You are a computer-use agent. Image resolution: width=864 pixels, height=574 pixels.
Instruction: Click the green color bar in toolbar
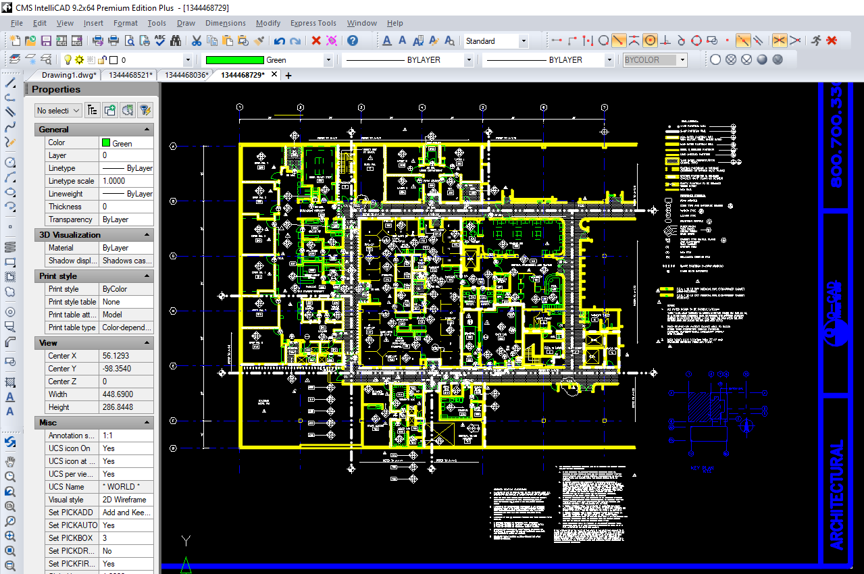pos(234,60)
